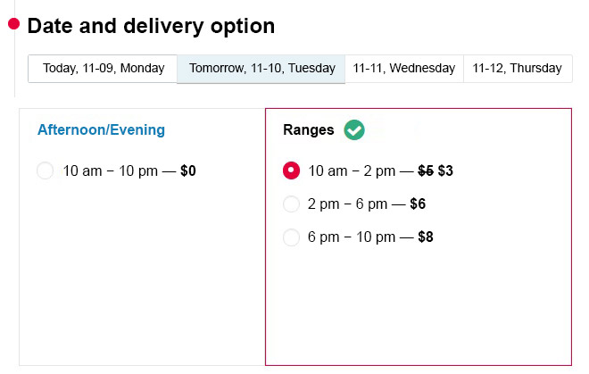Open the 11-12, Thursday date tab
This screenshot has height=374, width=589.
point(518,69)
